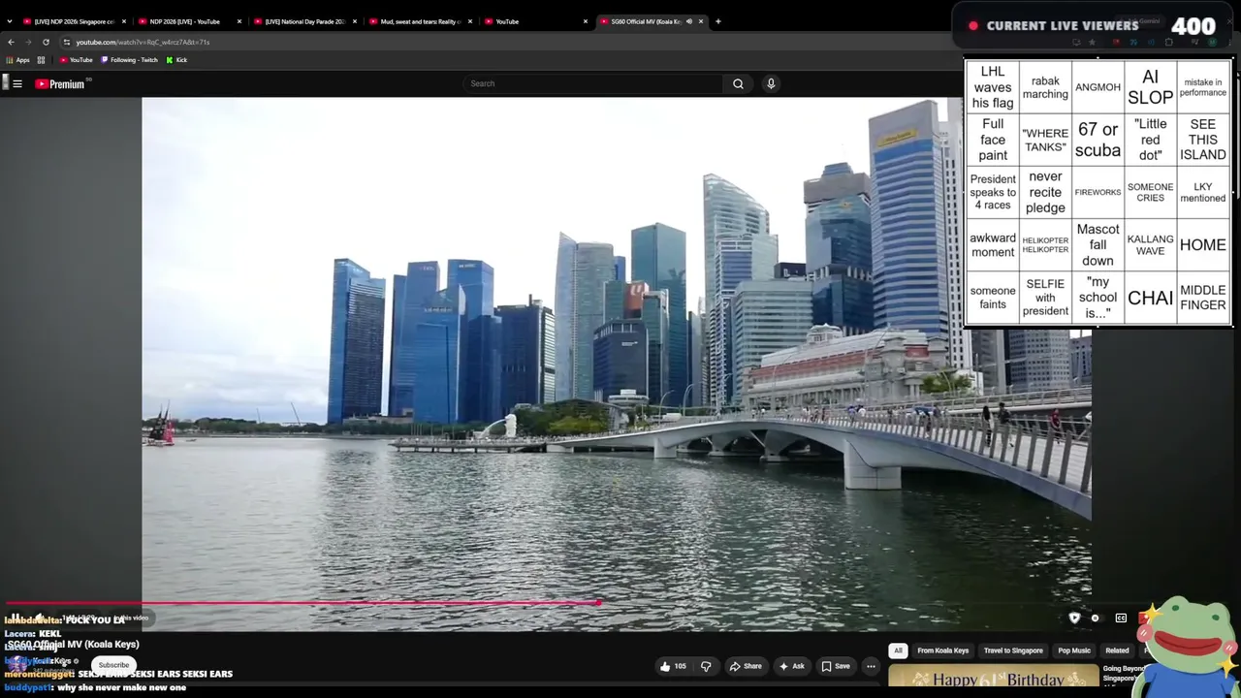The width and height of the screenshot is (1241, 698).
Task: Switch to the plain 'YouTube' tab
Action: pos(536,21)
